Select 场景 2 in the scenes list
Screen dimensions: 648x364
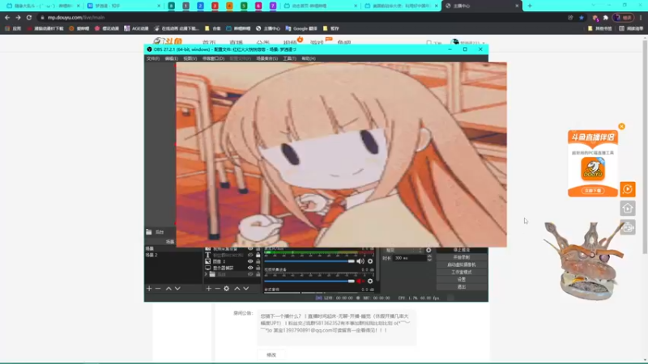coord(173,255)
